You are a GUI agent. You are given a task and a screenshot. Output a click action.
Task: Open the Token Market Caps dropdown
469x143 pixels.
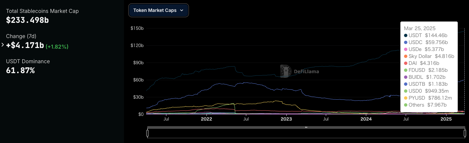point(158,10)
